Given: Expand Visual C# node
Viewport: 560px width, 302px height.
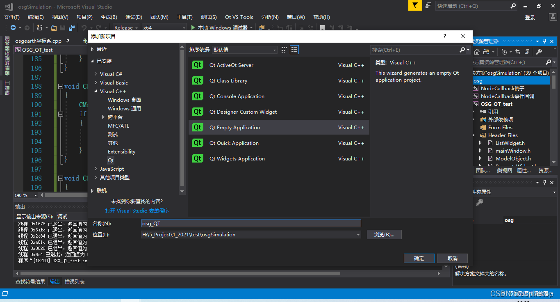Looking at the screenshot, I should pos(96,74).
